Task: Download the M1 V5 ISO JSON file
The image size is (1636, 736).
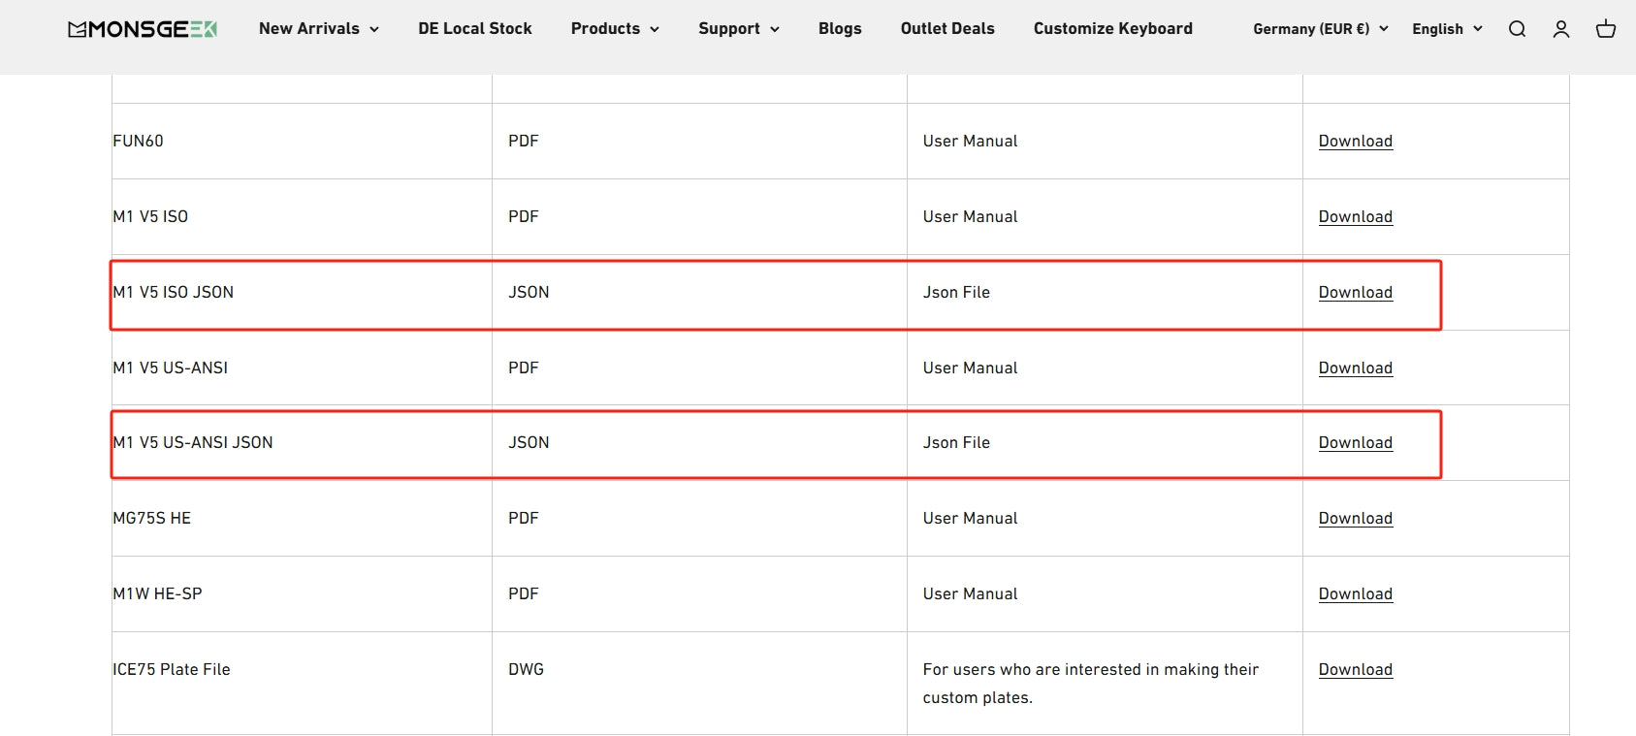Action: point(1355,293)
